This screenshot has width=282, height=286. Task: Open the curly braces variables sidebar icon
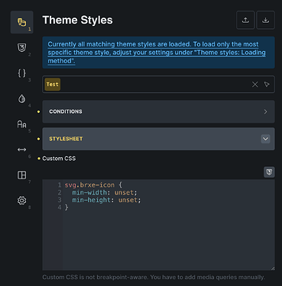pos(21,73)
